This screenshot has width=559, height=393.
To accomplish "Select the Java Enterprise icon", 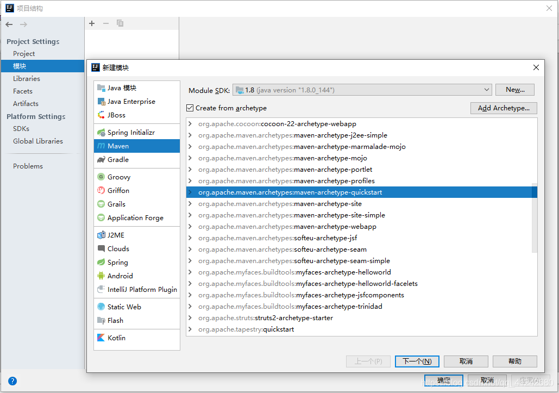I will tap(101, 101).
